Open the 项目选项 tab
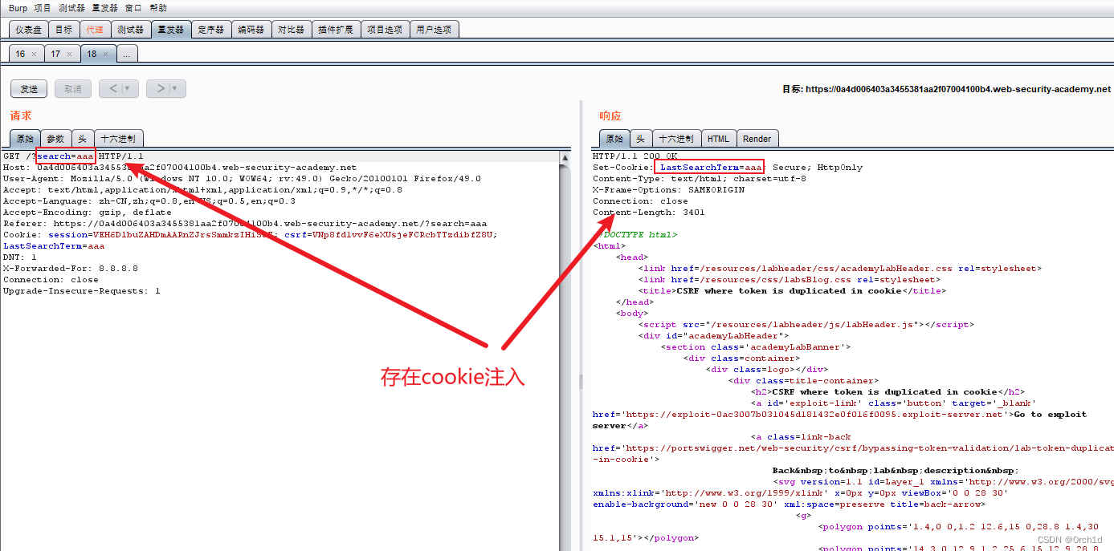1114x551 pixels. click(385, 30)
